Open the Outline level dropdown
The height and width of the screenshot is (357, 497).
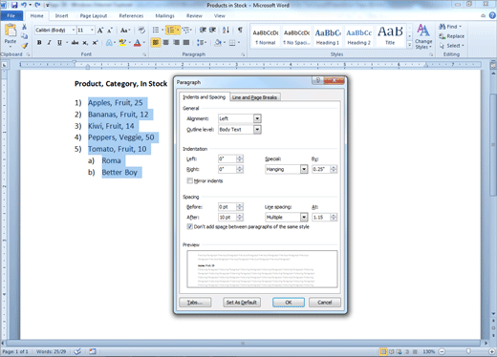pyautogui.click(x=257, y=130)
